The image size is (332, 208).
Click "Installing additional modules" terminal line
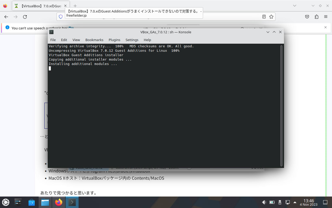pyautogui.click(x=83, y=64)
